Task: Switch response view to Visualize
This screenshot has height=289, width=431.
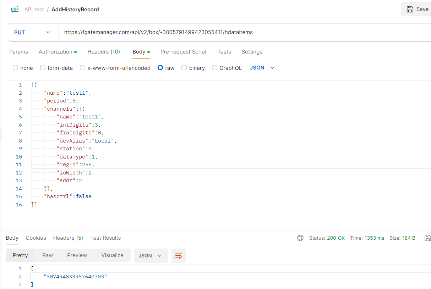Action: click(112, 255)
